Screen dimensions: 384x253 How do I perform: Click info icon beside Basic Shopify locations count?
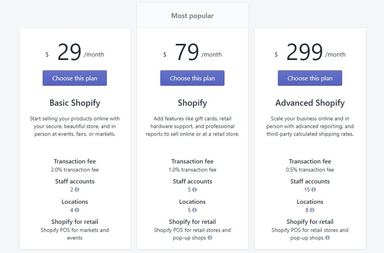[77, 210]
